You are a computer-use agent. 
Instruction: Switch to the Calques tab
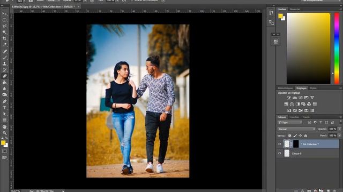282,117
